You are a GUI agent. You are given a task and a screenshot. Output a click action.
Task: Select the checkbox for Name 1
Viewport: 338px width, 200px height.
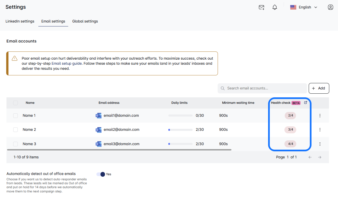(16, 116)
